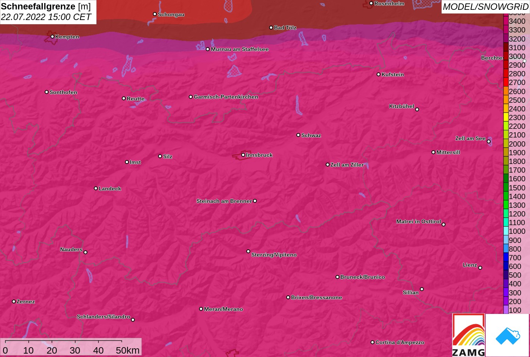The height and width of the screenshot is (357, 530).
Task: Click the 100 m violet legend swatch
Action: (x=506, y=310)
